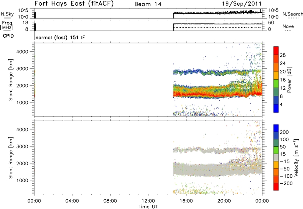Click the Velocity colorbar '-15' label
Screen dimensions: 303x209
[x=284, y=161]
